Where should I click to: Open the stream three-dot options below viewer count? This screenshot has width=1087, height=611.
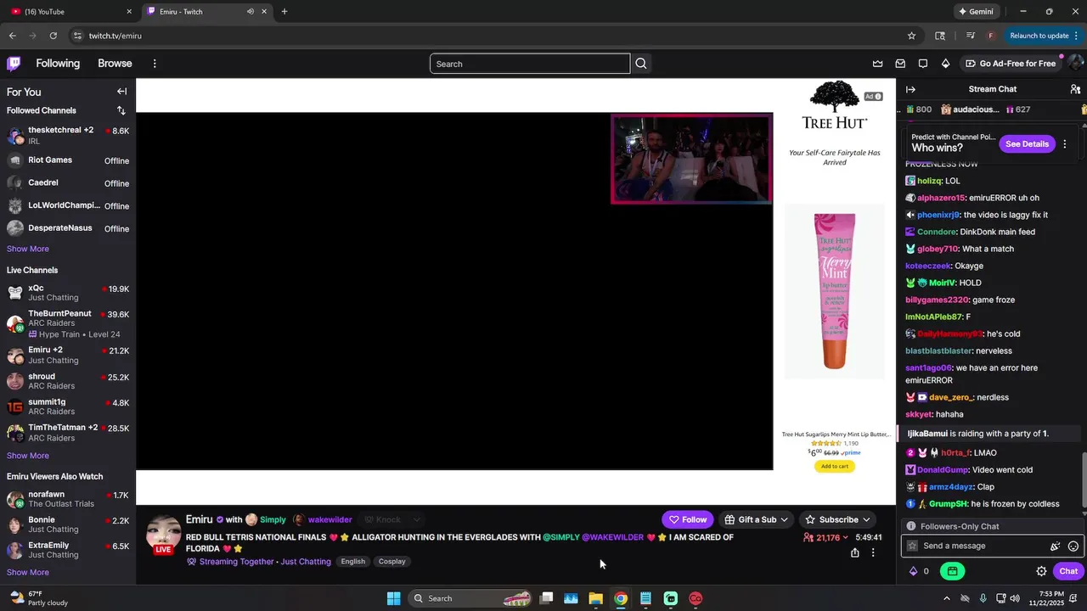(x=873, y=552)
